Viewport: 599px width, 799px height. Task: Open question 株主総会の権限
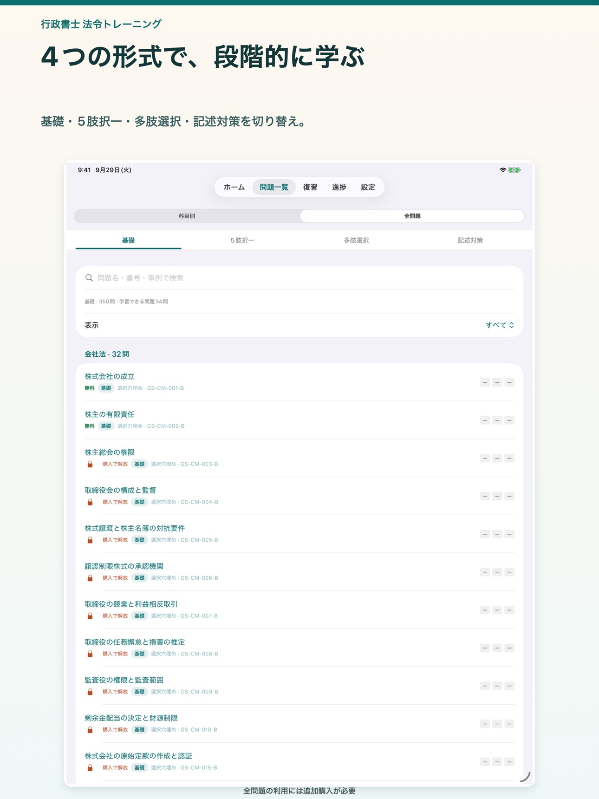click(x=299, y=458)
